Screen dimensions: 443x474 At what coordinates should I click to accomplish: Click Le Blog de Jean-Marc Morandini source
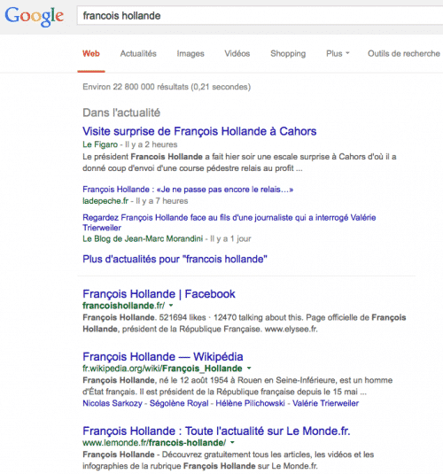tap(143, 239)
